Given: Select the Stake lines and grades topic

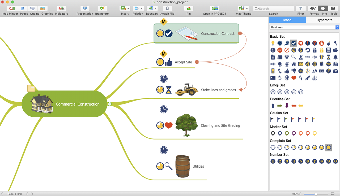Looking at the screenshot, I should click(x=218, y=90).
